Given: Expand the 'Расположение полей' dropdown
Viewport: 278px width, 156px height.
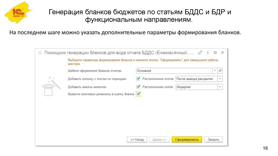Looking at the screenshot, I should pyautogui.click(x=220, y=87).
